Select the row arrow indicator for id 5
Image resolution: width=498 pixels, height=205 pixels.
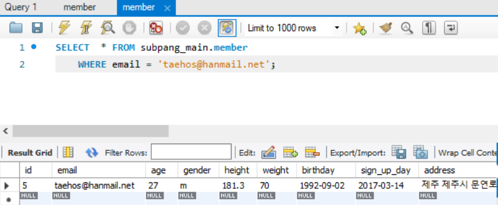coord(7,186)
